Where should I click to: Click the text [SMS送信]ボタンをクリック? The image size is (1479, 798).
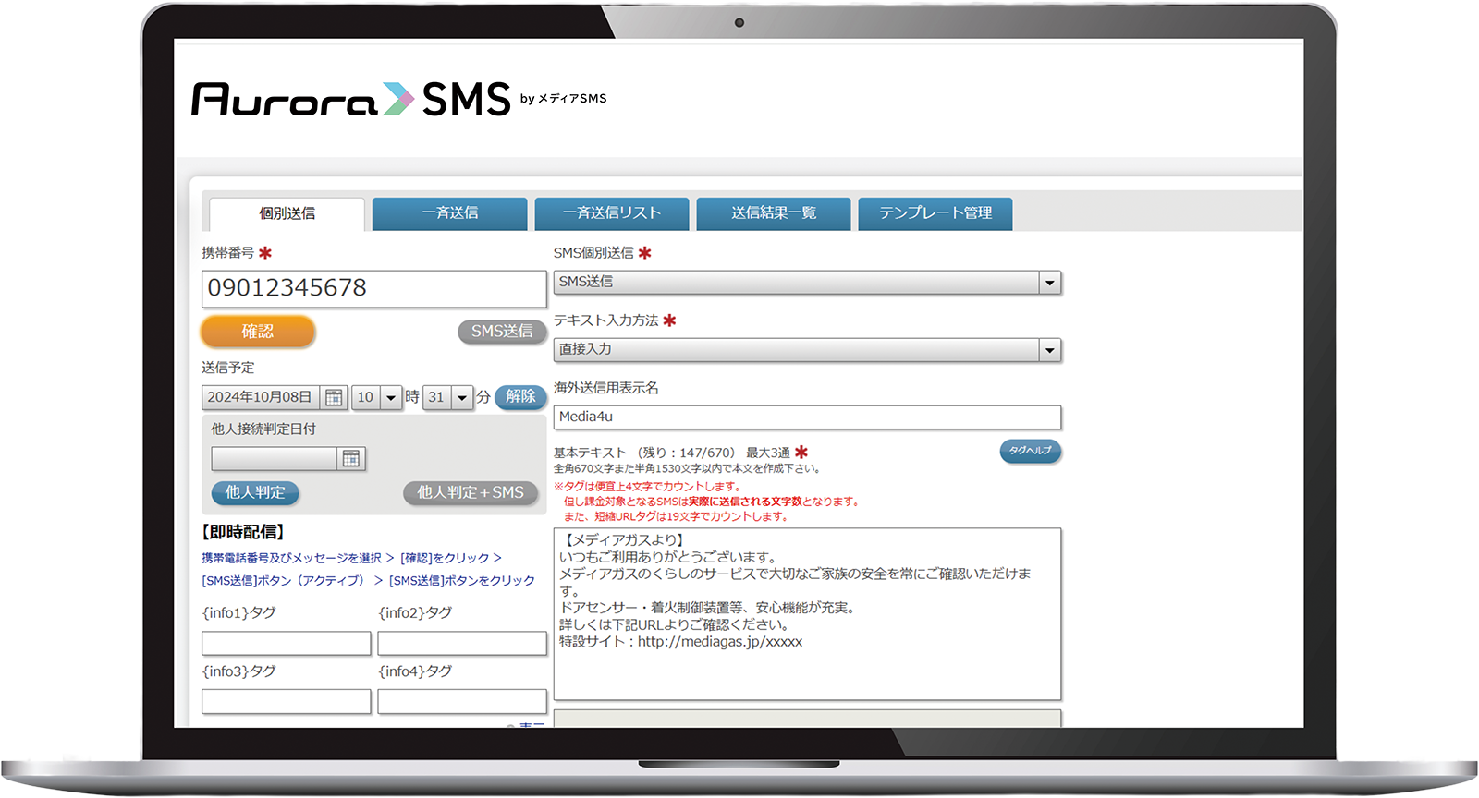click(462, 581)
